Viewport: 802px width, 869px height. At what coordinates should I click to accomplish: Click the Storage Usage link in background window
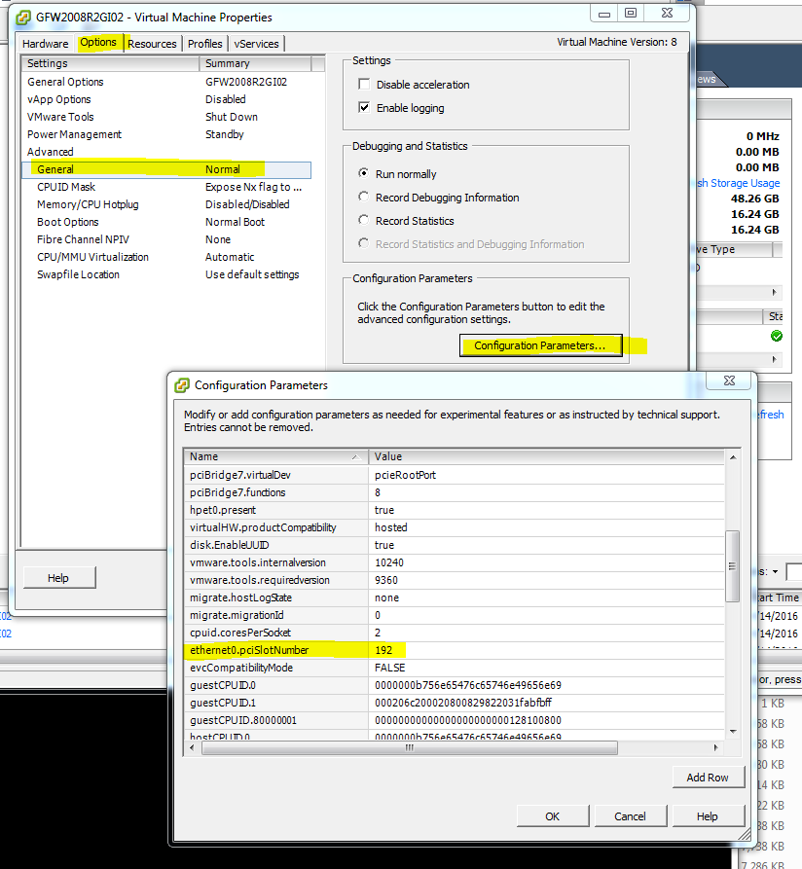pyautogui.click(x=740, y=183)
